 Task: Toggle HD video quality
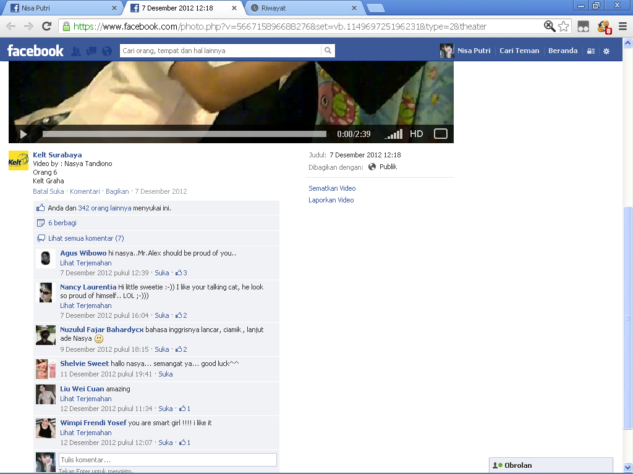tap(416, 134)
